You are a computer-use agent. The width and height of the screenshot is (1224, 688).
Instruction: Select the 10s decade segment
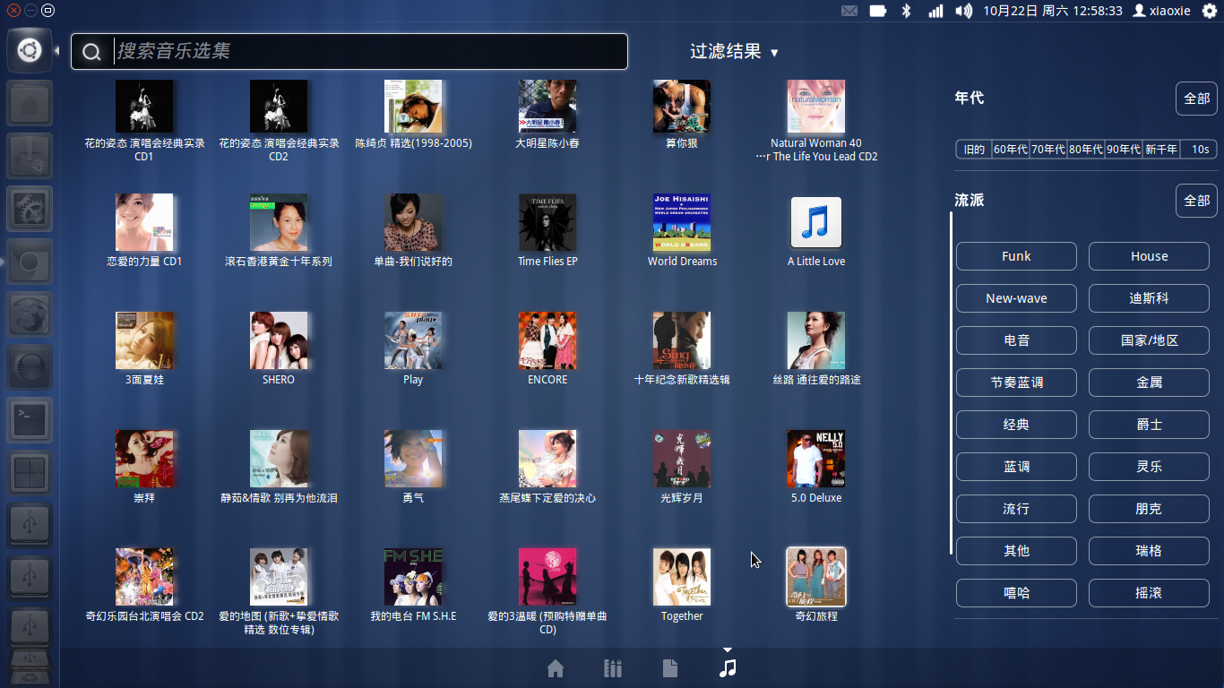[x=1200, y=150]
